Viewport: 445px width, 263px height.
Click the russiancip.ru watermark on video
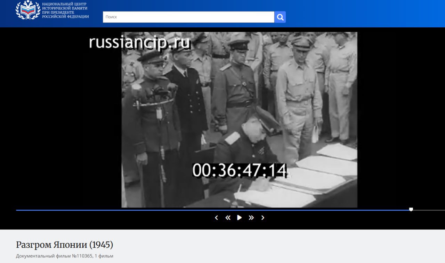click(x=139, y=43)
